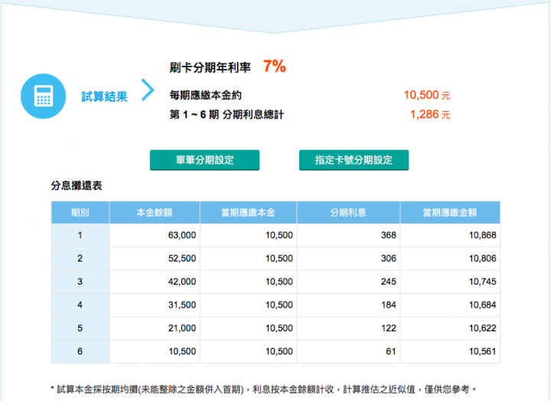Click the footnote starting with 試算本金採按期均攤
Image resolution: width=551 pixels, height=401 pixels.
pos(264,389)
